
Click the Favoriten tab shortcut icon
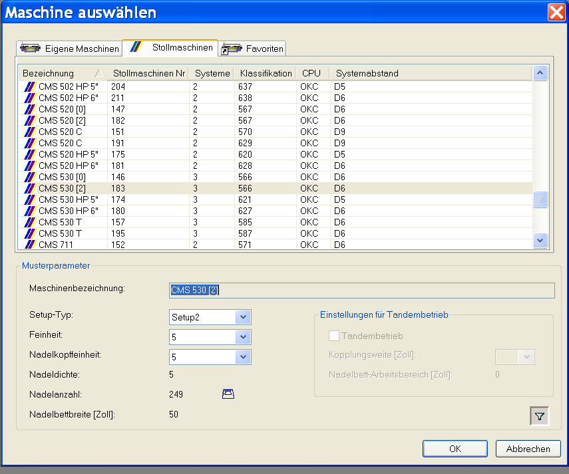231,49
